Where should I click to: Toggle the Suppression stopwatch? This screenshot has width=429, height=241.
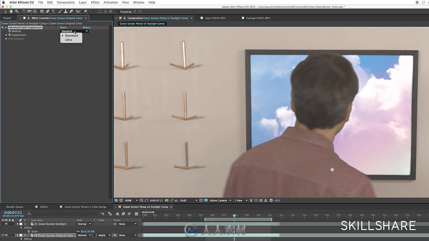[x=10, y=35]
